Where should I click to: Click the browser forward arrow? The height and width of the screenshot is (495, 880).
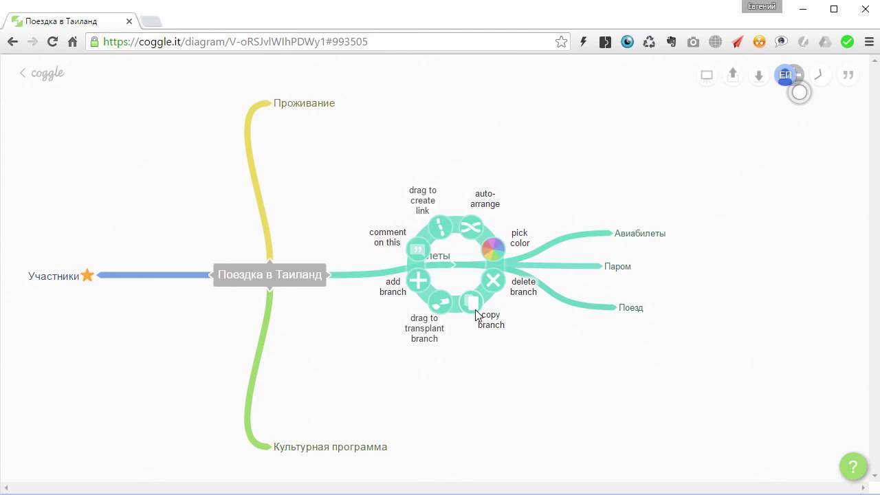click(32, 42)
